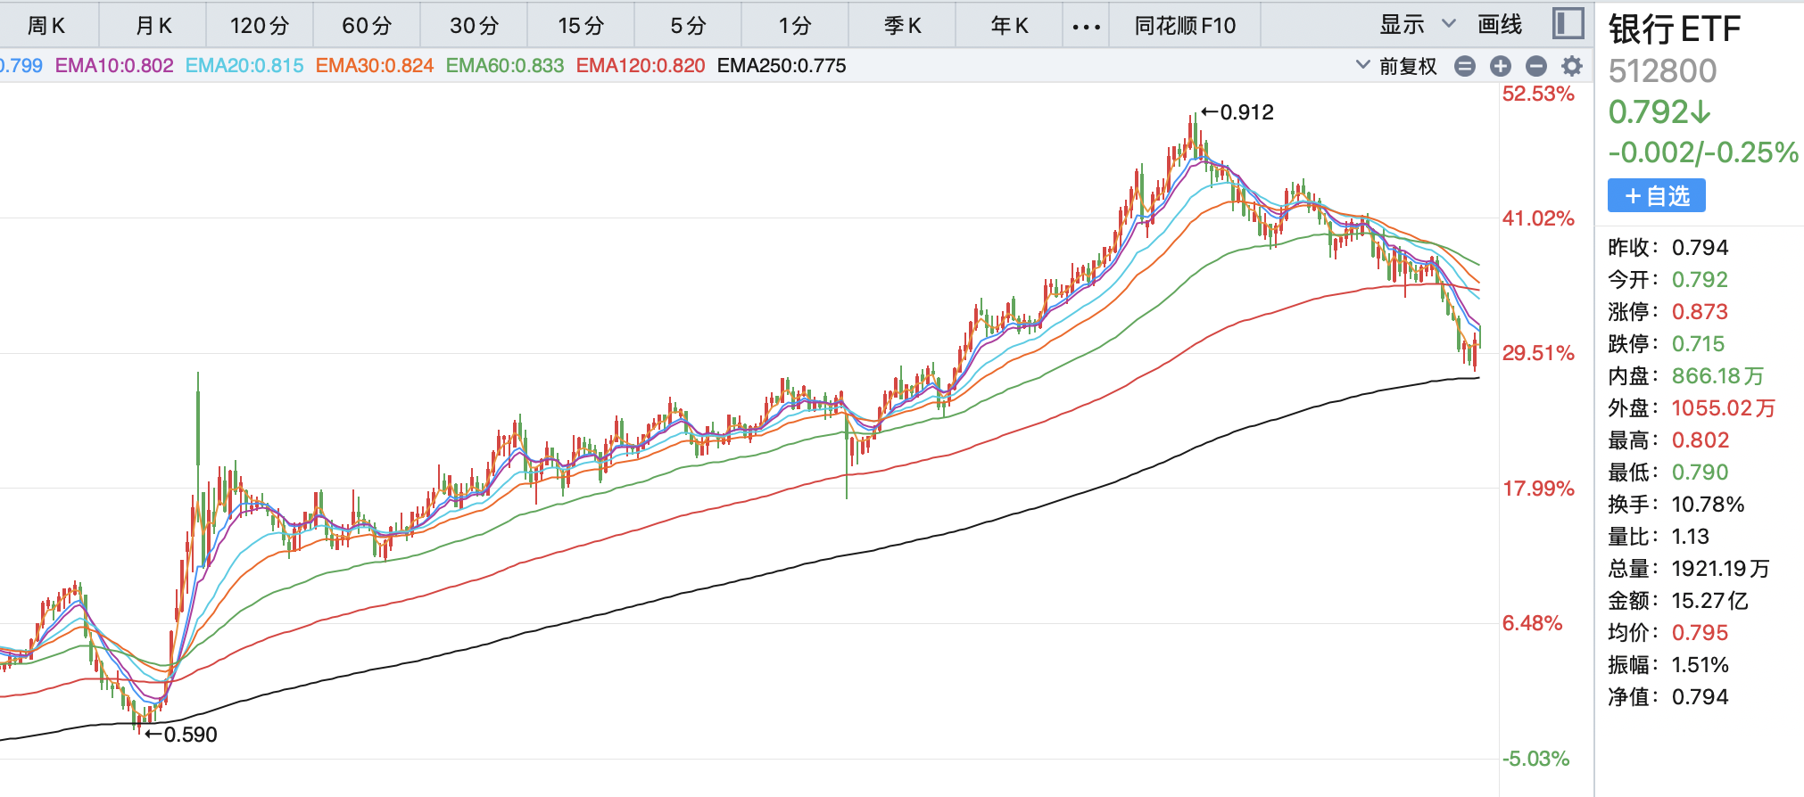Image resolution: width=1804 pixels, height=797 pixels.
Task: Open the 前复权 adjustment dropdown
Action: tap(1397, 66)
